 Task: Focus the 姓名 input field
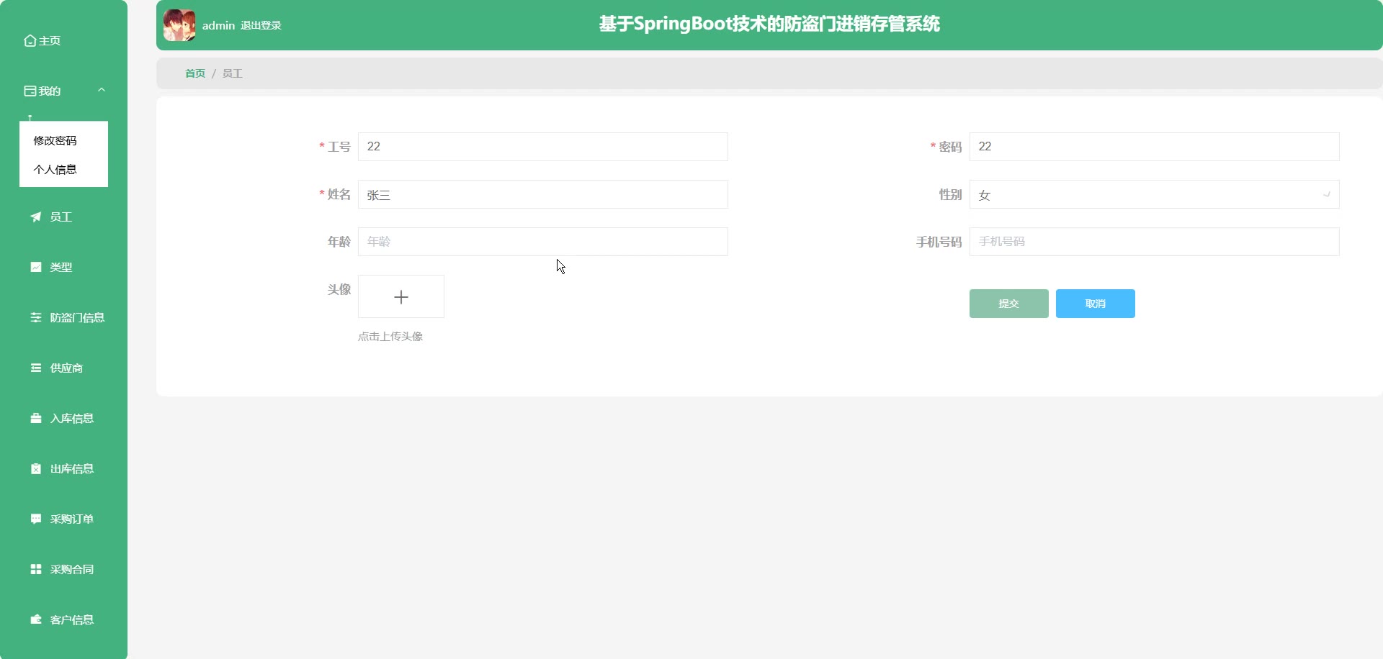coord(543,194)
